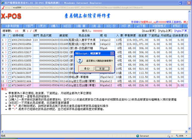The width and height of the screenshot is (192, 139).
Task: Open R參考詳情 toolbar item
Action: (11, 26)
